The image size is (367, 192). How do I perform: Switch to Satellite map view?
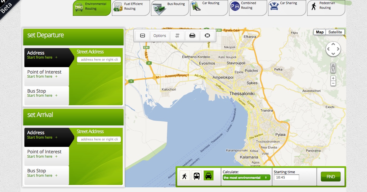click(335, 32)
